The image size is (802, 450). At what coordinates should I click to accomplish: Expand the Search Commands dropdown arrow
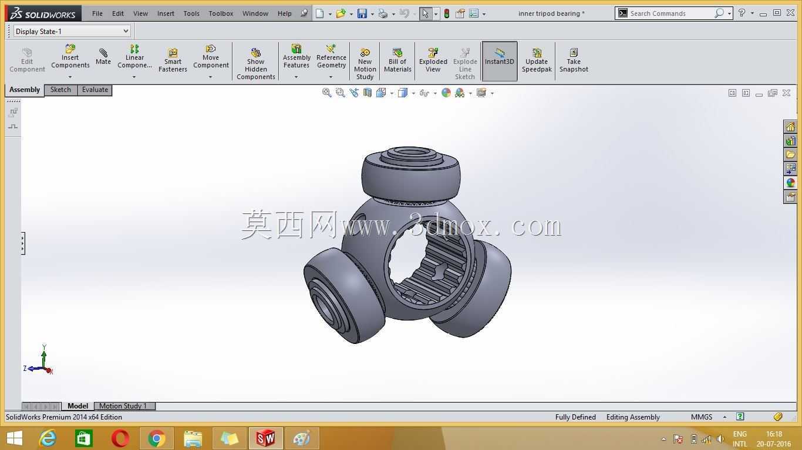click(729, 13)
